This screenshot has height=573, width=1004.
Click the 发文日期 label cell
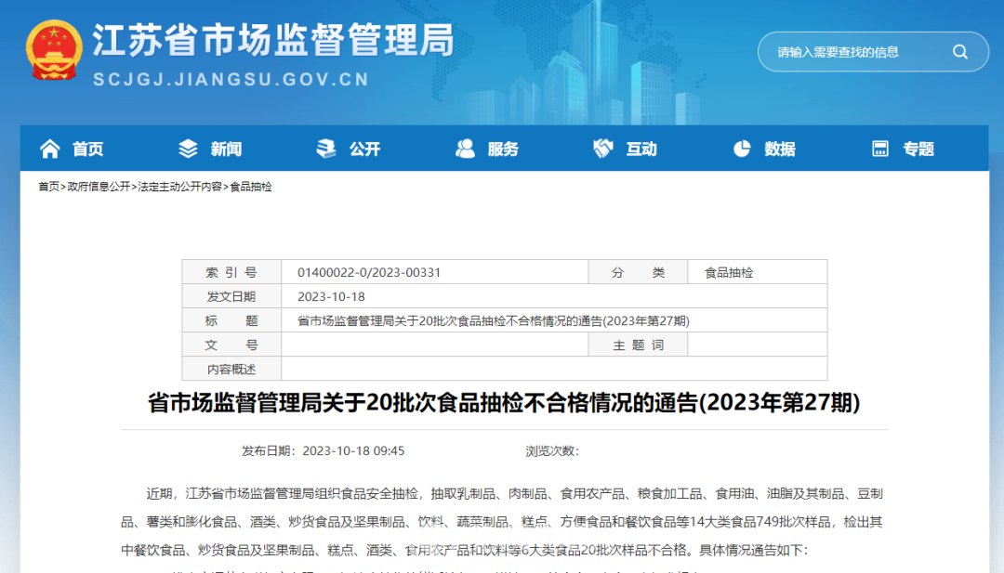click(x=231, y=297)
